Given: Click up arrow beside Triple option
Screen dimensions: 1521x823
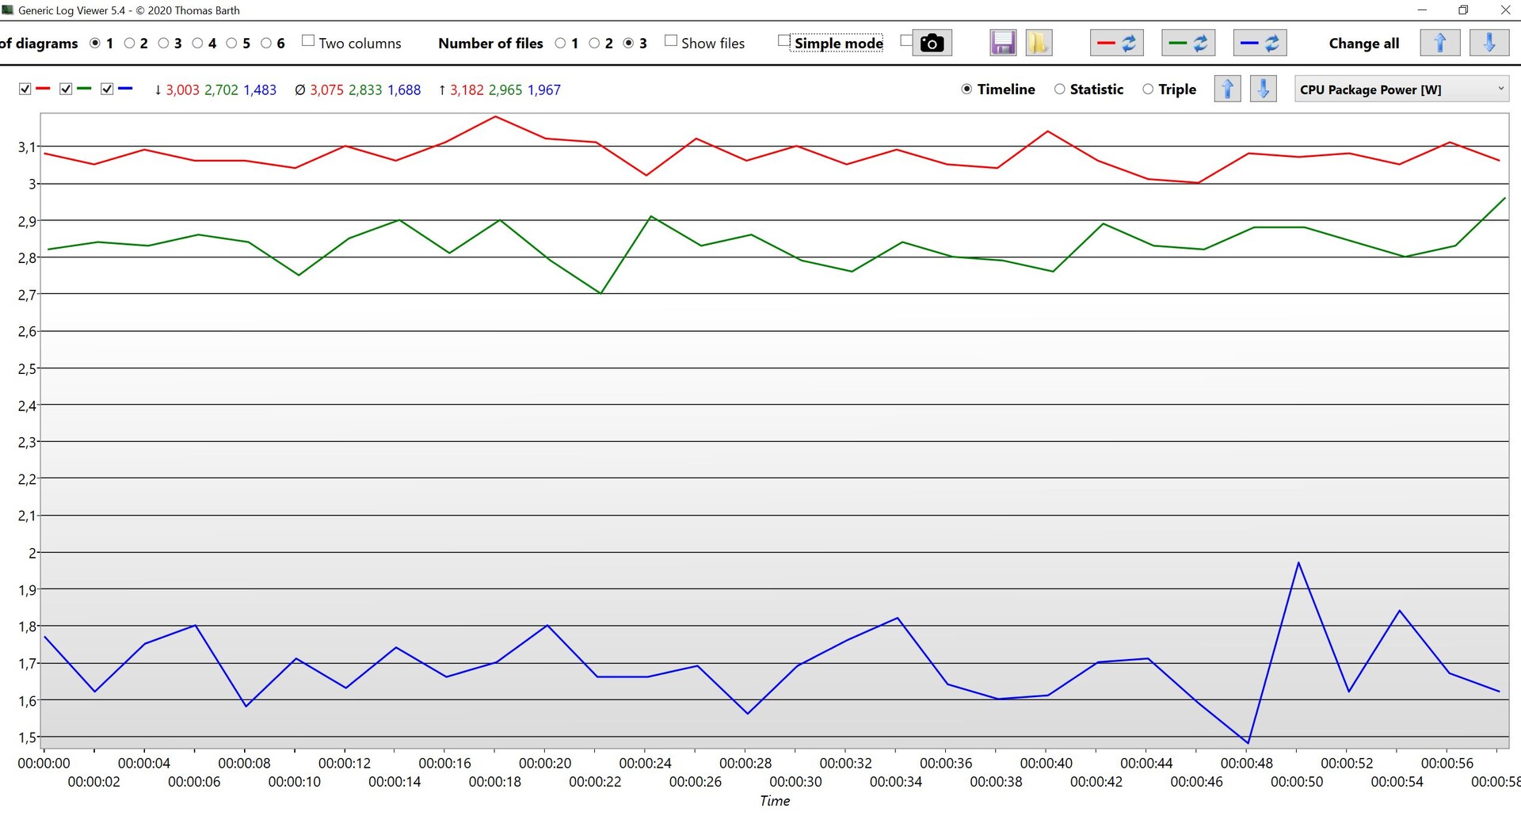Looking at the screenshot, I should point(1227,89).
